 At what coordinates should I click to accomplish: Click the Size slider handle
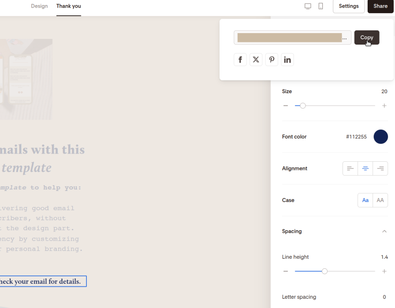[303, 105]
